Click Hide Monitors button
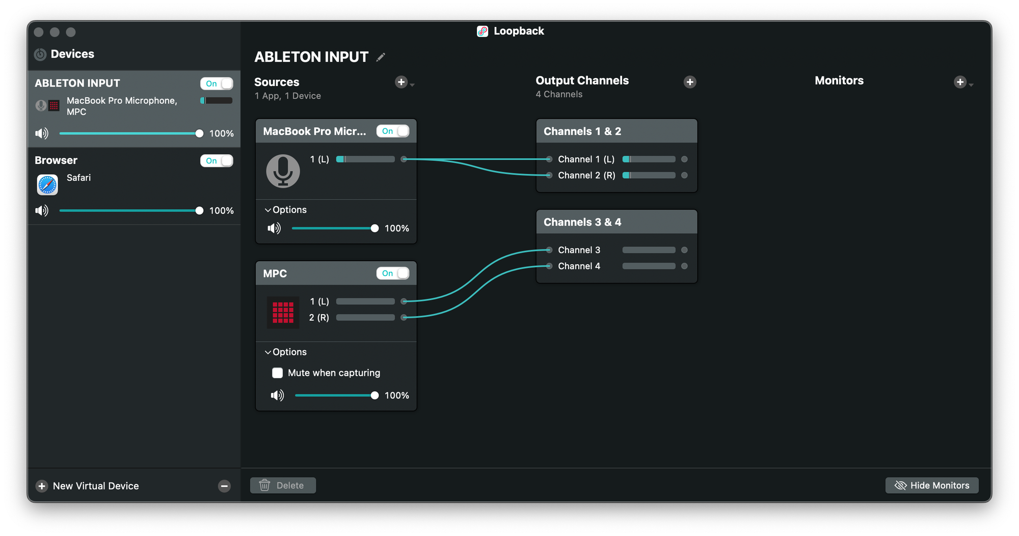The height and width of the screenshot is (536, 1019). [931, 486]
